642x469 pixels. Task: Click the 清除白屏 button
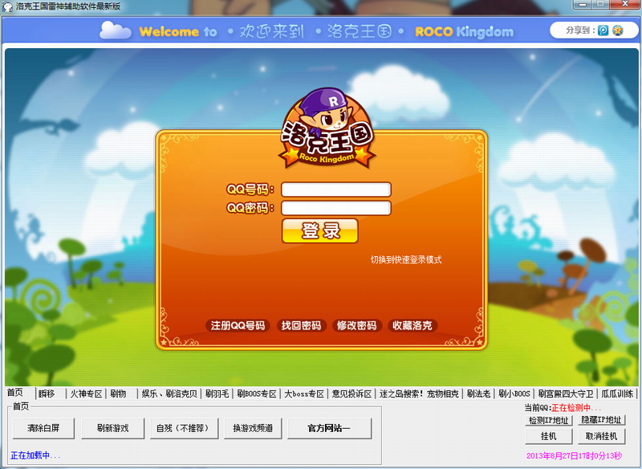tap(43, 429)
